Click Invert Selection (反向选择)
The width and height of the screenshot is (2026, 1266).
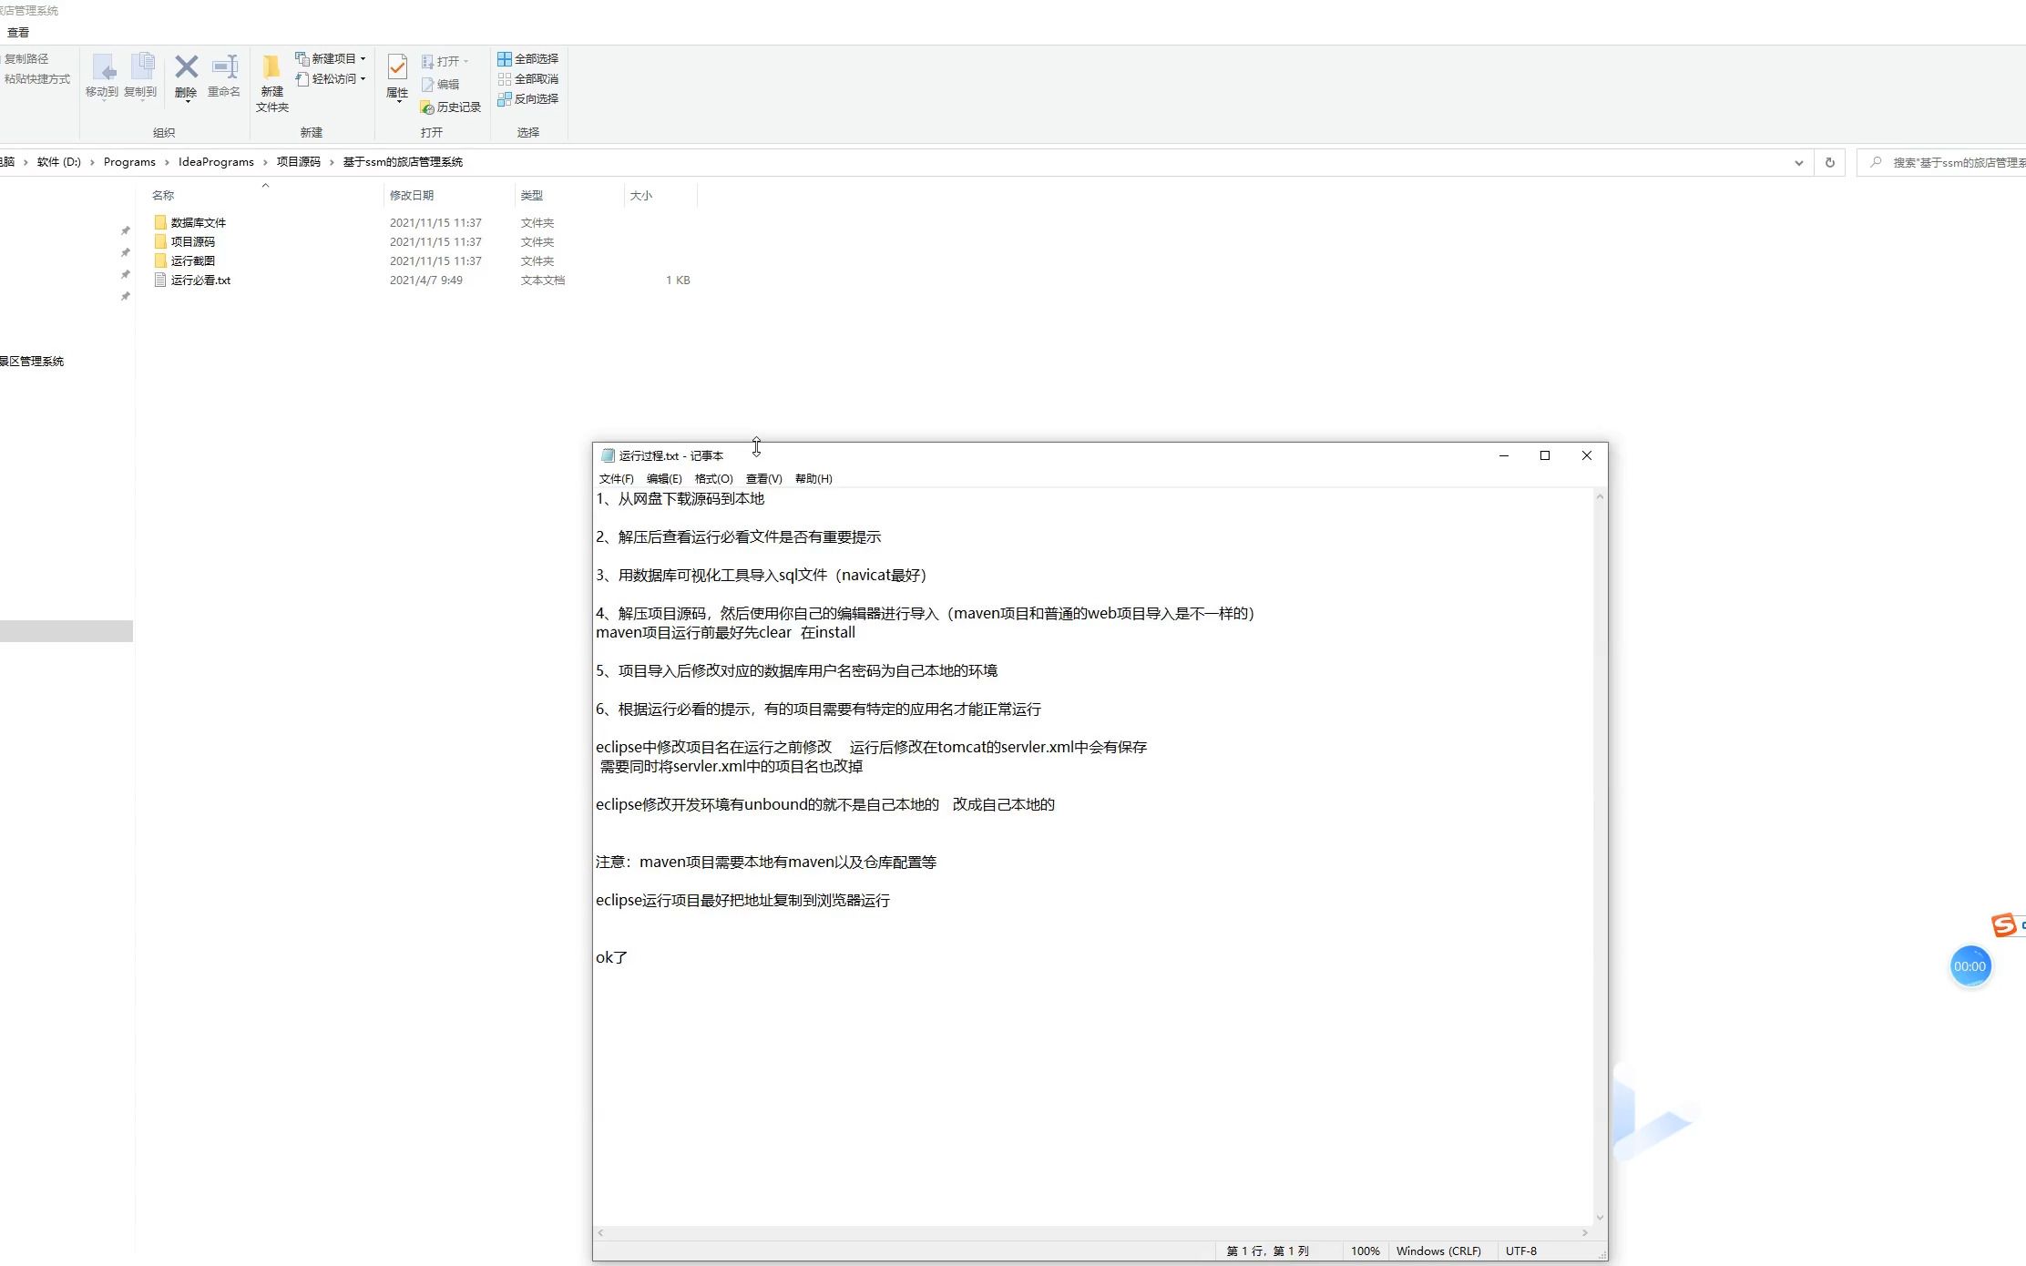point(528,98)
